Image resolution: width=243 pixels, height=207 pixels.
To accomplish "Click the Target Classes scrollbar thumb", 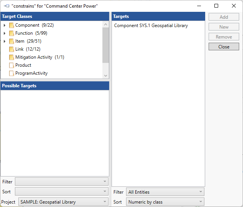I will click(106, 45).
